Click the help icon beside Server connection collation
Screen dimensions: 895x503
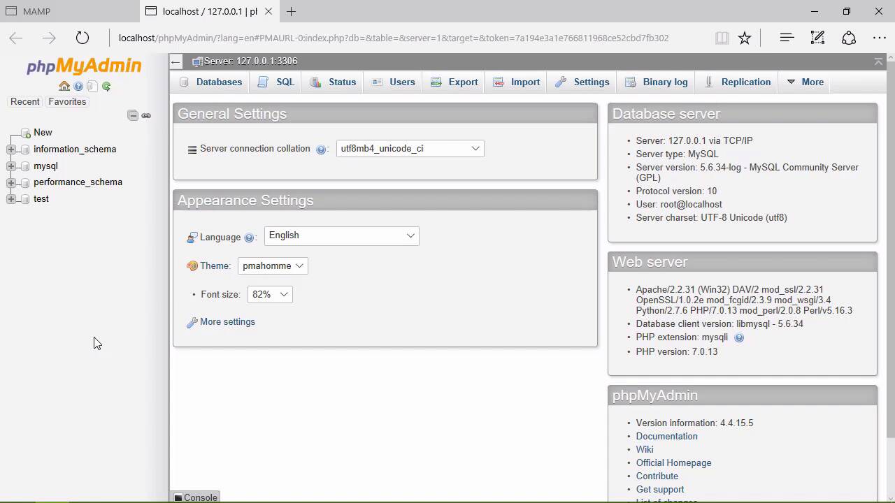point(321,150)
